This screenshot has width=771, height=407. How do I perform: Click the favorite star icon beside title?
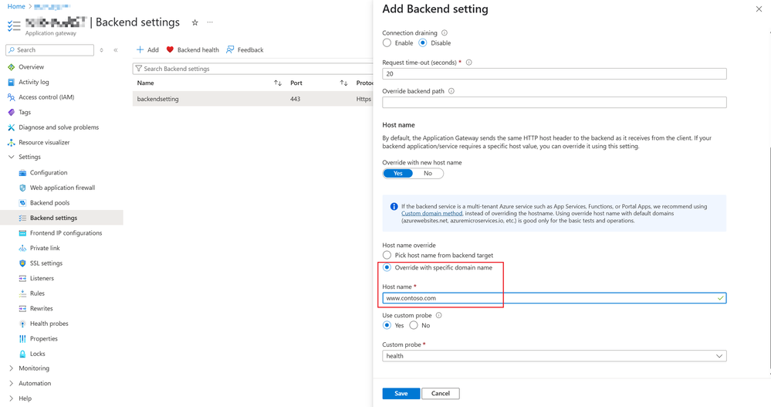[194, 22]
